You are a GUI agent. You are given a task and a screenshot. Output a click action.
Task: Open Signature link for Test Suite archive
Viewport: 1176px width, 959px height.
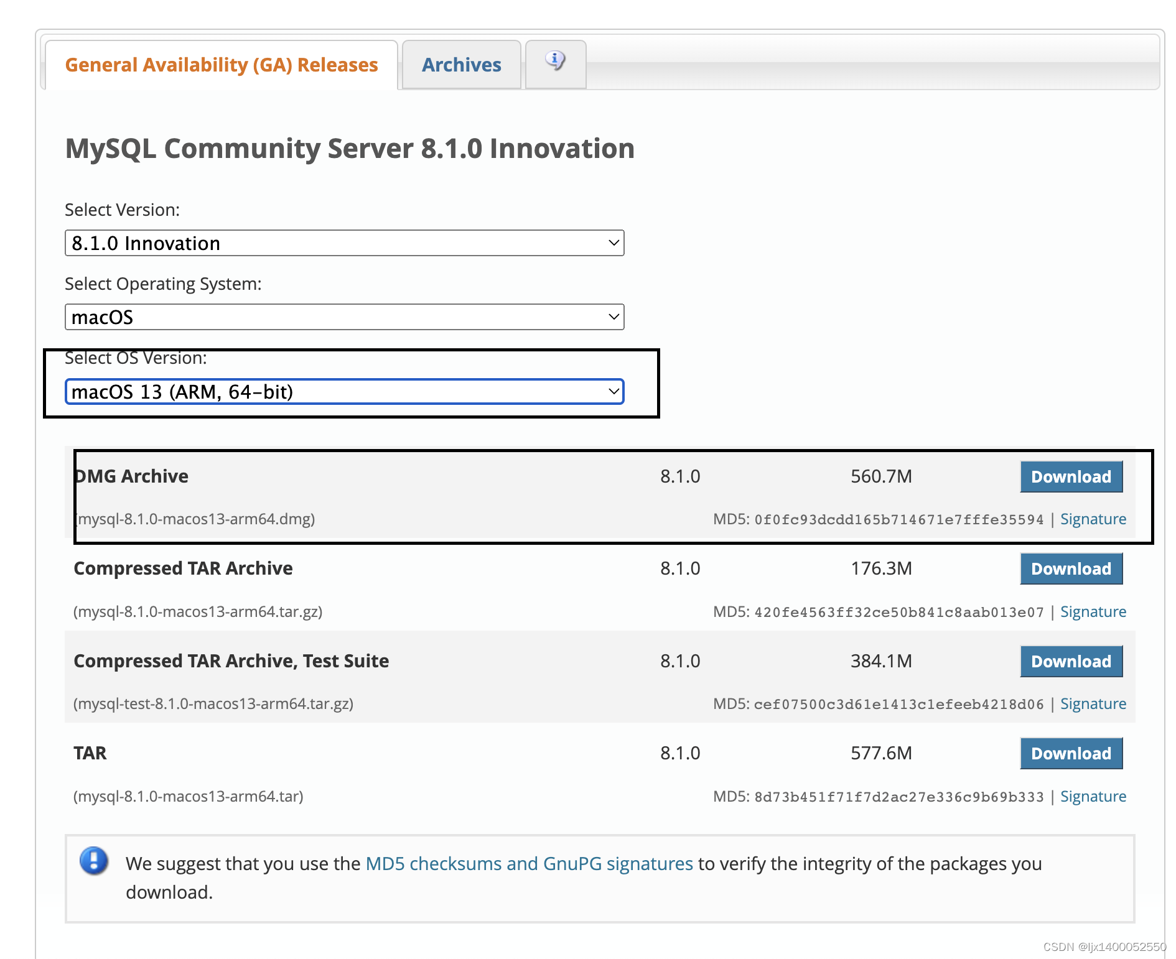pyautogui.click(x=1093, y=704)
